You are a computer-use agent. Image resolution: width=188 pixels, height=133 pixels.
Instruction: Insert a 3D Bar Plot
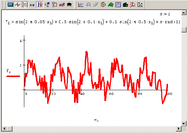(x=125, y=5)
